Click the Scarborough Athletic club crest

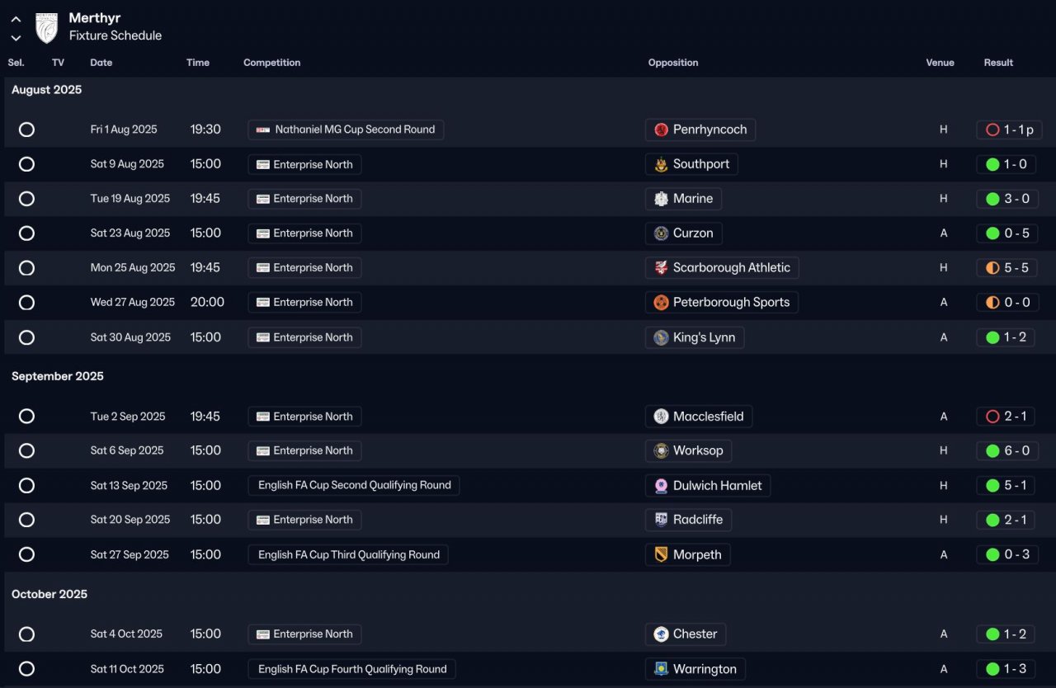click(x=661, y=268)
